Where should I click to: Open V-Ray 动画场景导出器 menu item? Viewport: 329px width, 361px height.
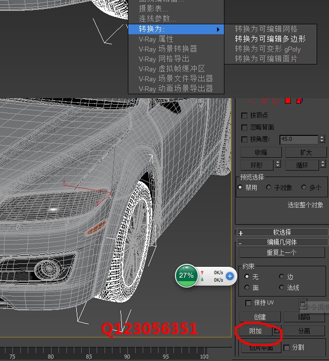pos(176,88)
